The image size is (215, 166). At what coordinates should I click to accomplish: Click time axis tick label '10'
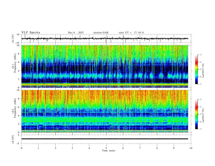pos(191,148)
